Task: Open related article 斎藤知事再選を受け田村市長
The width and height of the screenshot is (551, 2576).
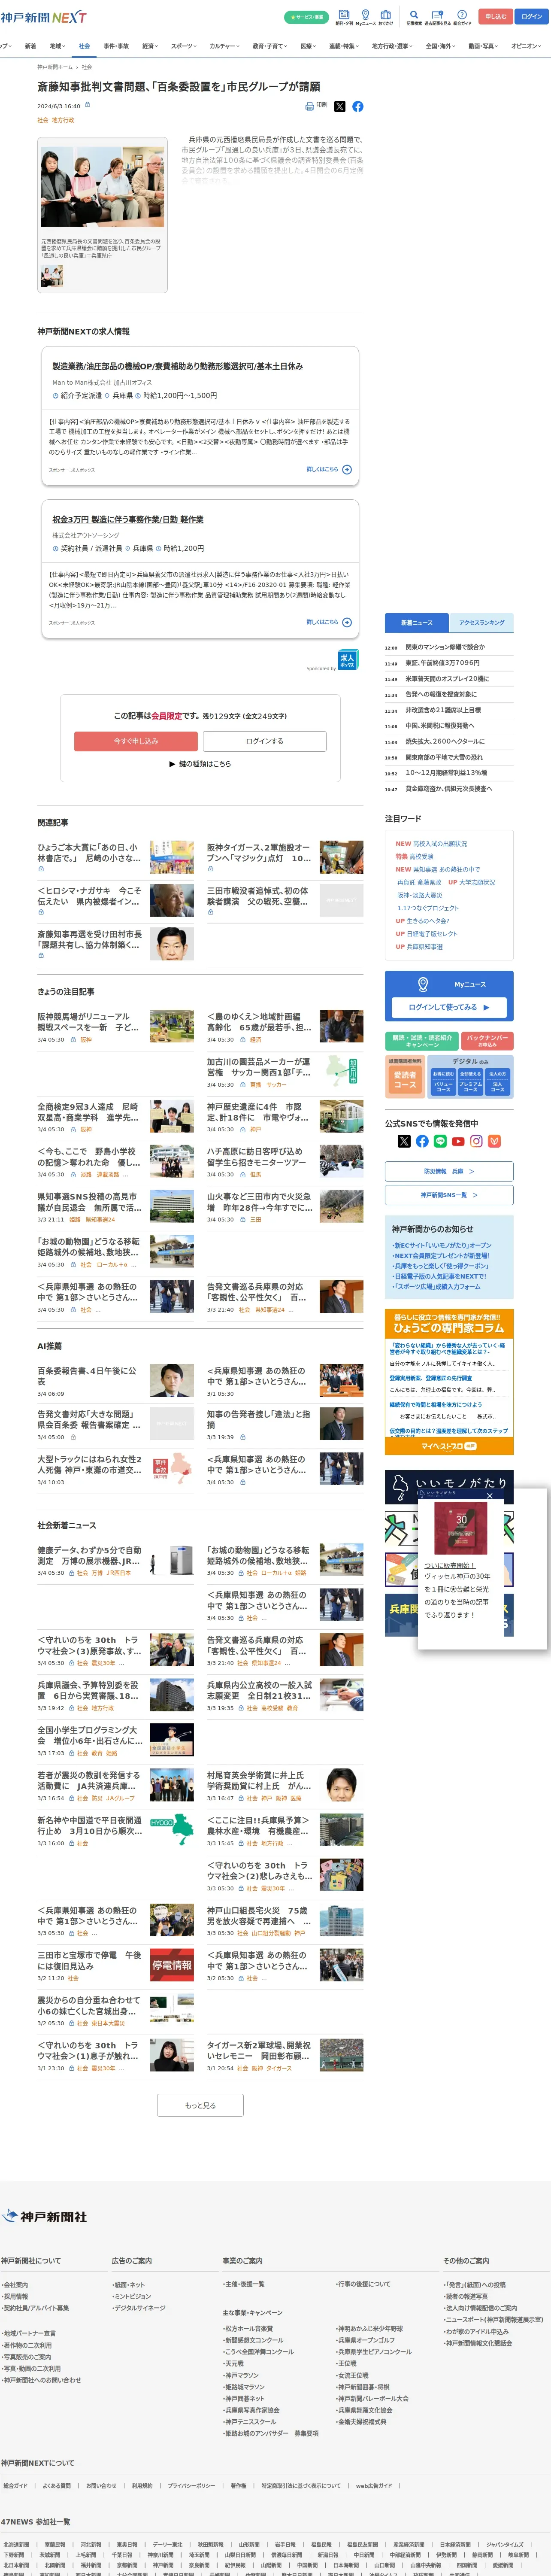Action: tap(90, 939)
